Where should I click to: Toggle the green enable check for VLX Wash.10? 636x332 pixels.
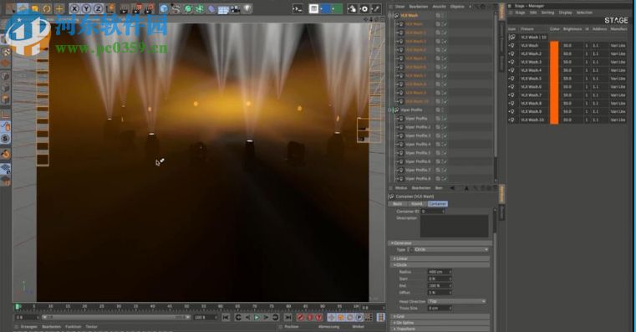(x=445, y=101)
